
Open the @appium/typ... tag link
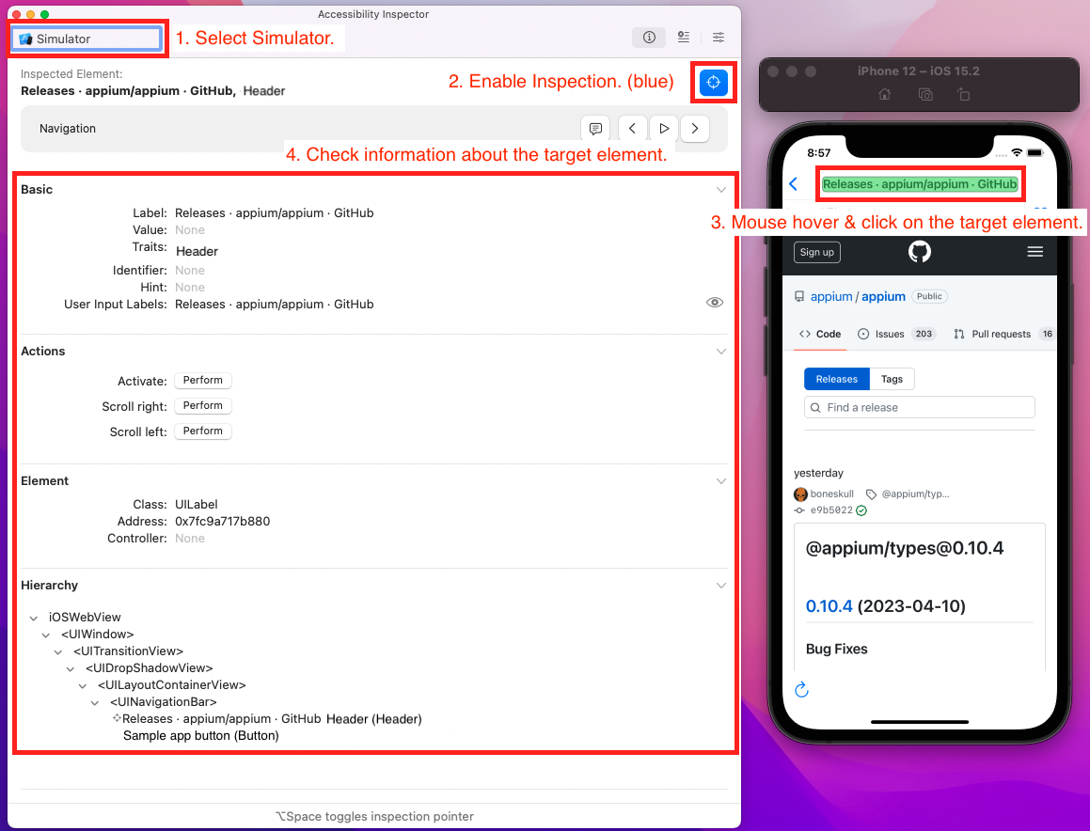(x=915, y=494)
